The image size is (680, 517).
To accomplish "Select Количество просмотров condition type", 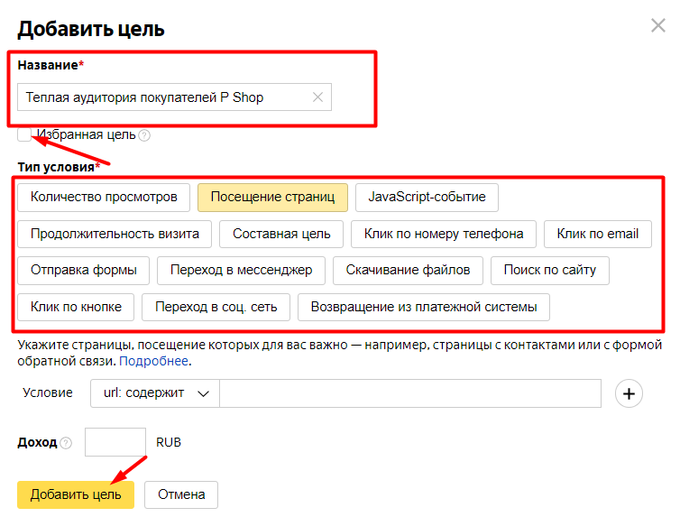I will pyautogui.click(x=104, y=198).
